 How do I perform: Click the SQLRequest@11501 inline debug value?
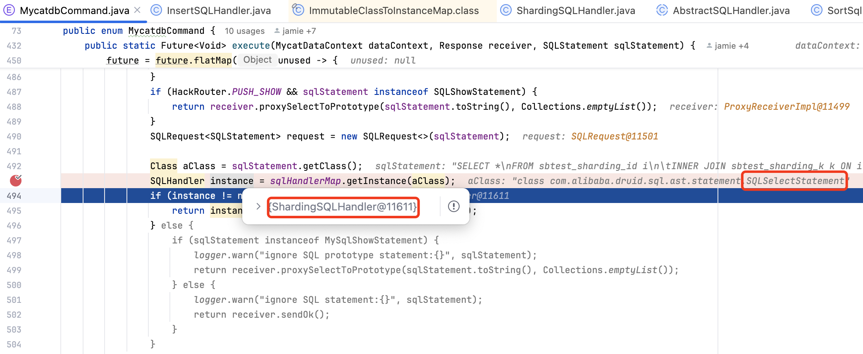pos(614,136)
